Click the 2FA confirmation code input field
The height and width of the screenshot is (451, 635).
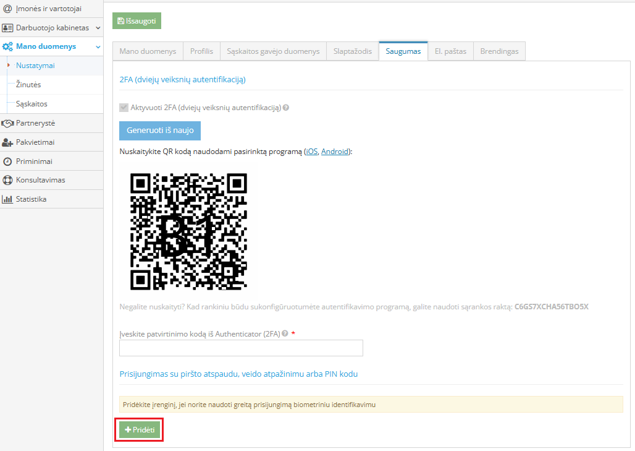(241, 348)
